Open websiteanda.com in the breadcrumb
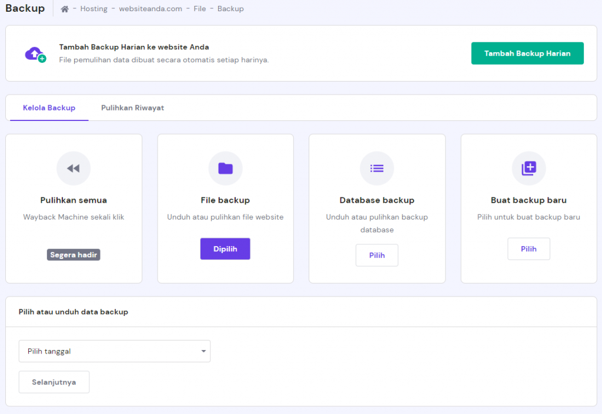Image resolution: width=602 pixels, height=414 pixels. [150, 9]
